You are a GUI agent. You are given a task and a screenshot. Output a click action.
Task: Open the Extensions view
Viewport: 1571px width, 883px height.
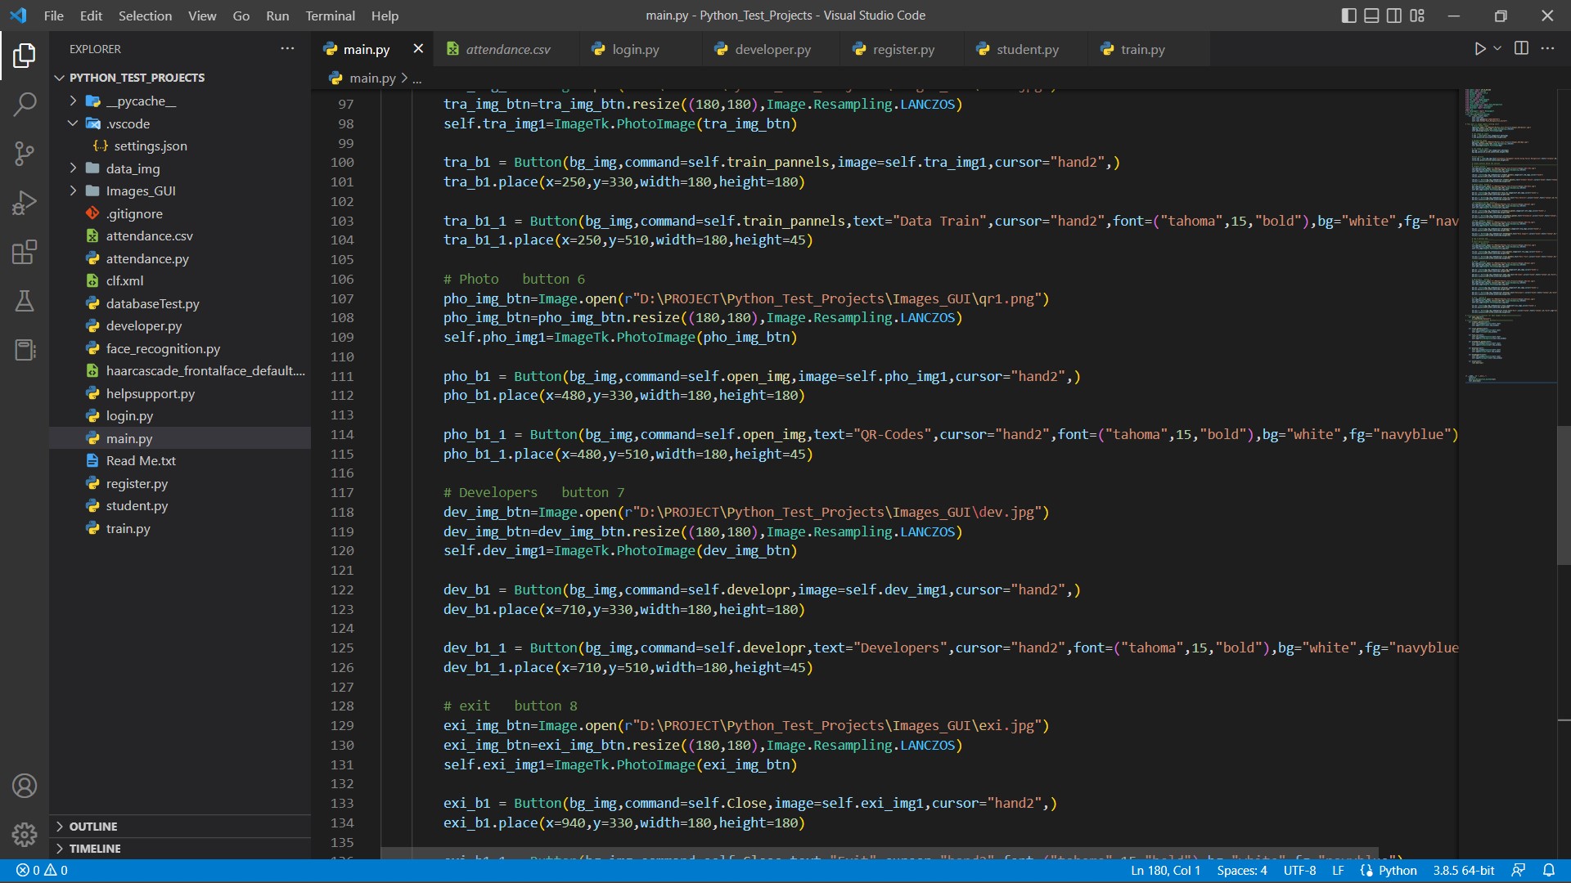(25, 252)
